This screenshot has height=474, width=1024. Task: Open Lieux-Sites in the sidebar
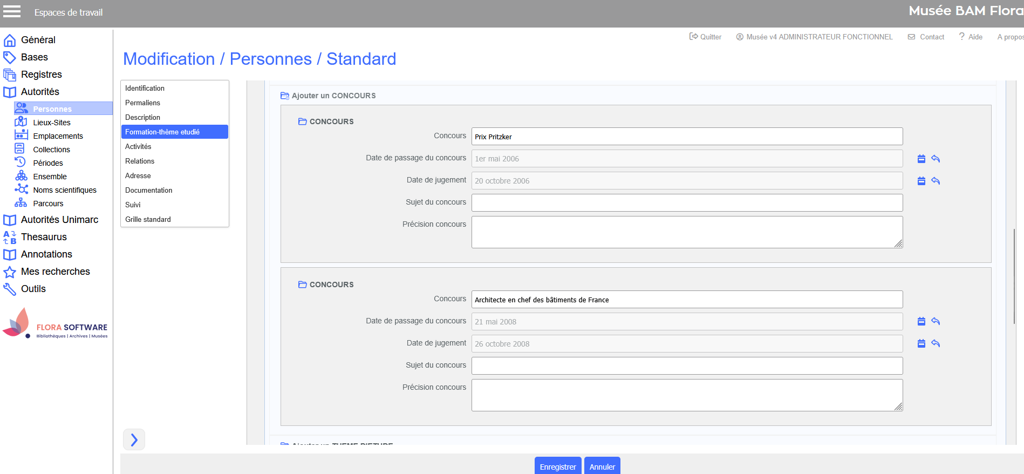[51, 123]
